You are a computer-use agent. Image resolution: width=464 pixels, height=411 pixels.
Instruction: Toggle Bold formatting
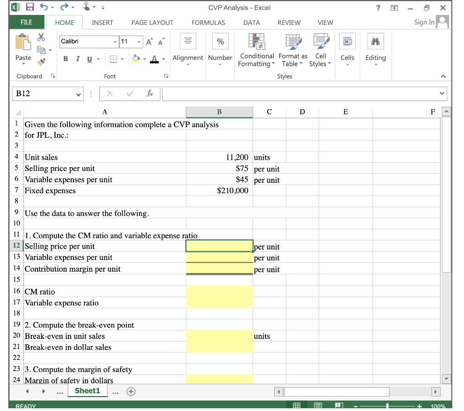[x=66, y=59]
